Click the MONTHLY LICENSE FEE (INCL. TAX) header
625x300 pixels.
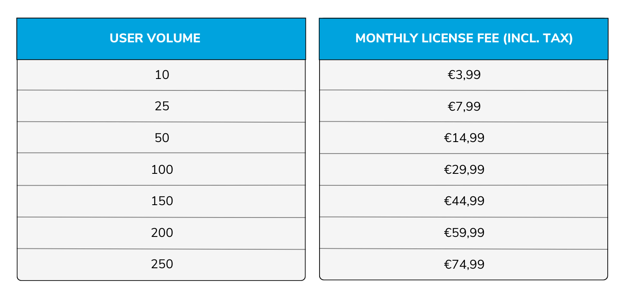[464, 39]
